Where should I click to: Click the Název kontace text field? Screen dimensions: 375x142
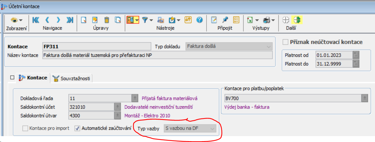tap(157, 55)
